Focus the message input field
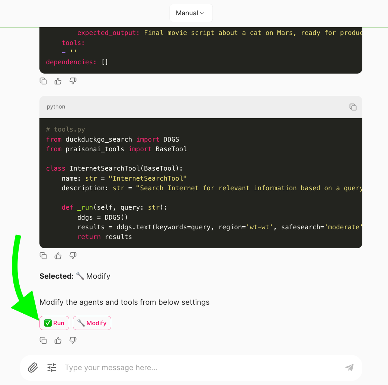Viewport: 388px width, 385px height. (202, 368)
